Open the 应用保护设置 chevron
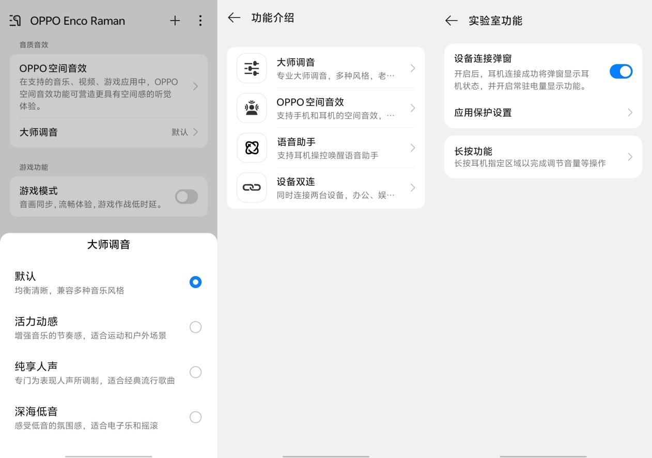 tap(630, 113)
